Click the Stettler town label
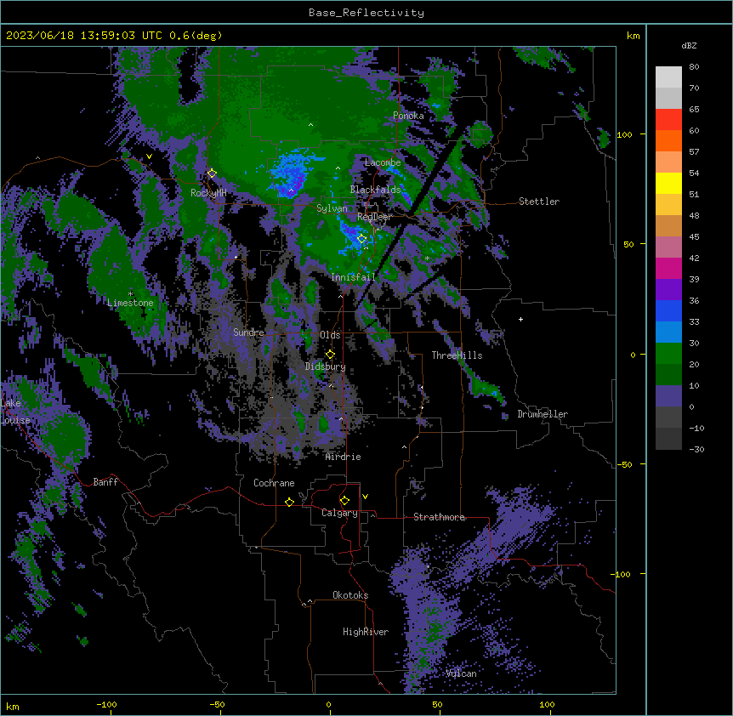This screenshot has height=716, width=733. (x=539, y=202)
